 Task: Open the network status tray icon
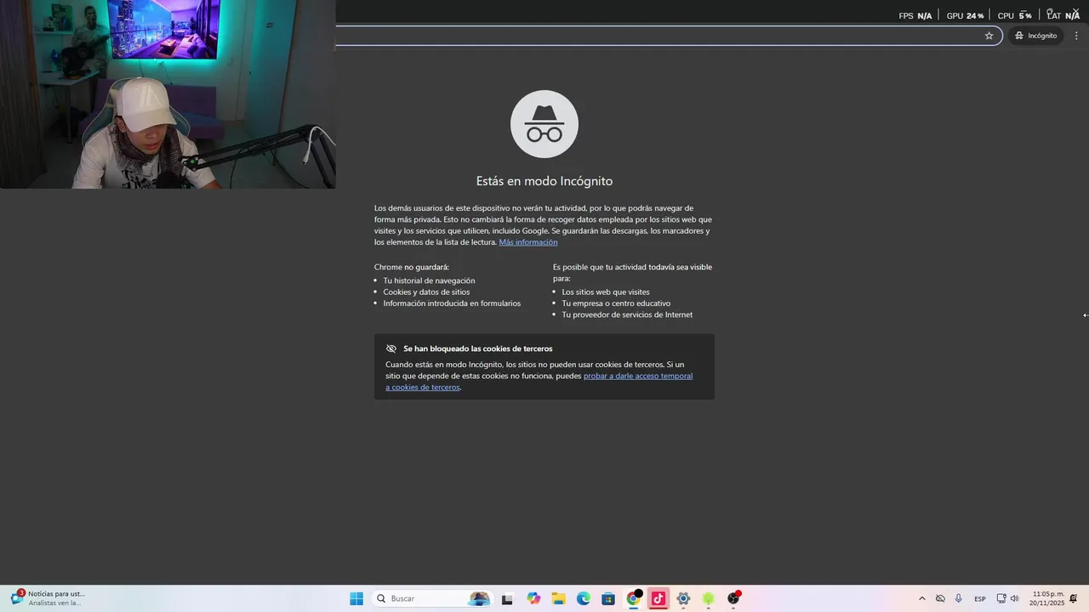click(1001, 598)
